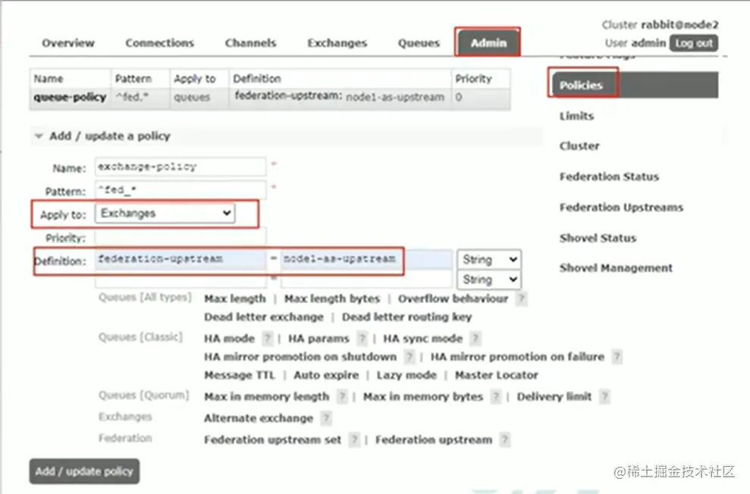
Task: Click Add / update policy button
Action: click(x=84, y=471)
